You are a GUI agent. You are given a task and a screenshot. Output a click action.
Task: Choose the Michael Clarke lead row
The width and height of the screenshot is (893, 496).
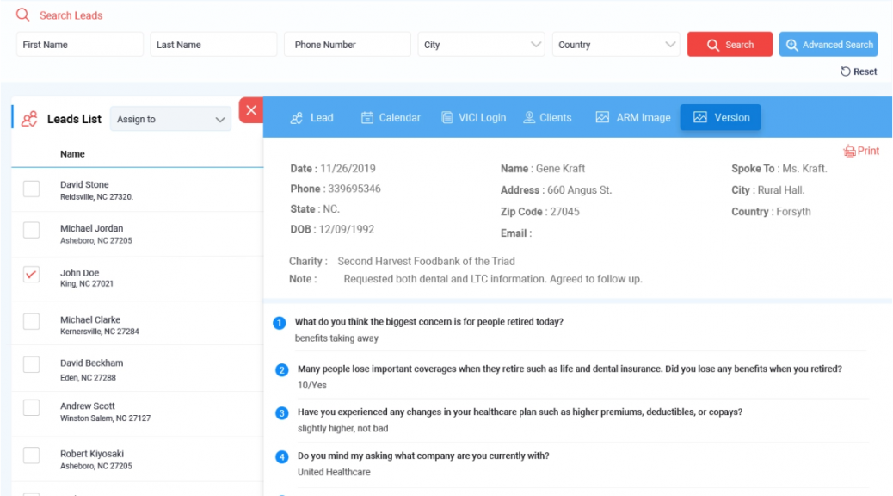[x=138, y=323]
